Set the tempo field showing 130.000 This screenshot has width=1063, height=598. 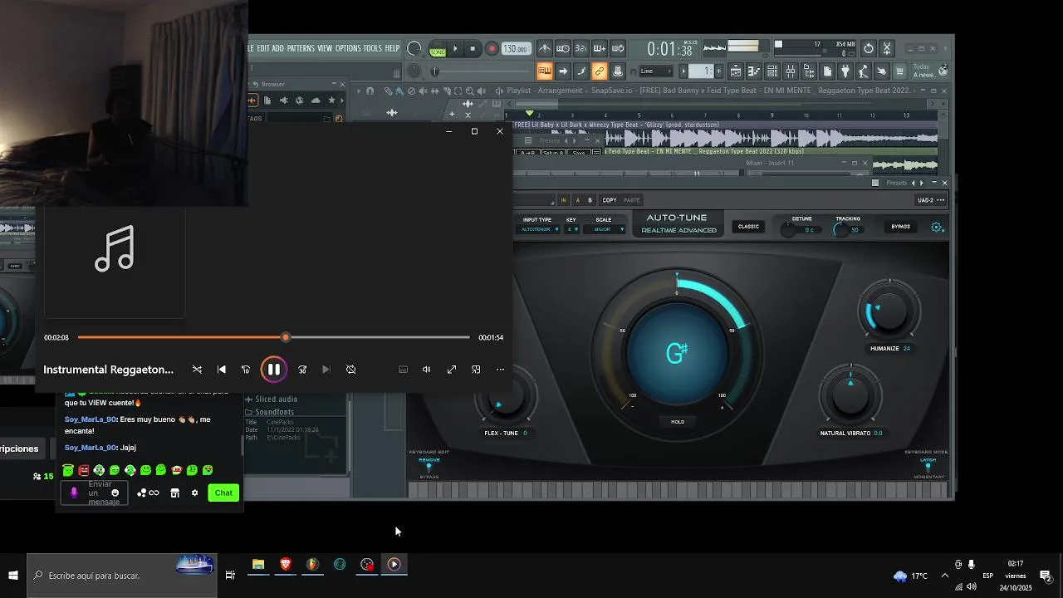pyautogui.click(x=516, y=49)
